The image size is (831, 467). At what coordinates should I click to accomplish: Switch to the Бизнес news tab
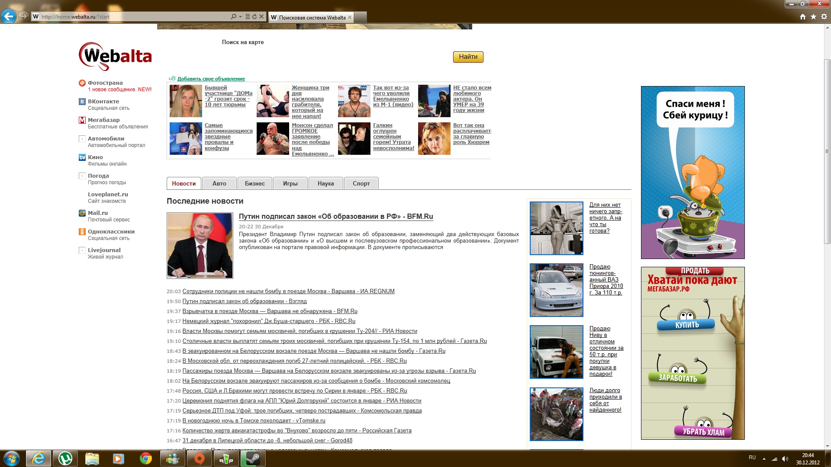click(x=254, y=183)
